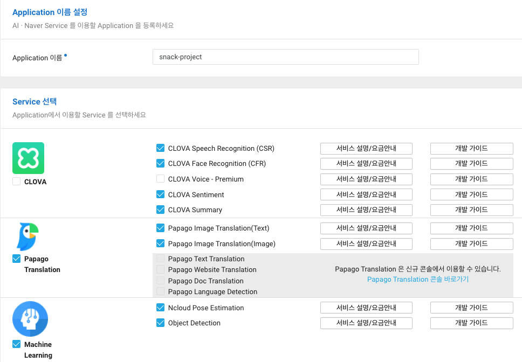Screen dimensions: 522x362
Task: Open 개발 가이드 for Papago Image Translation(Text)
Action: pos(471,228)
